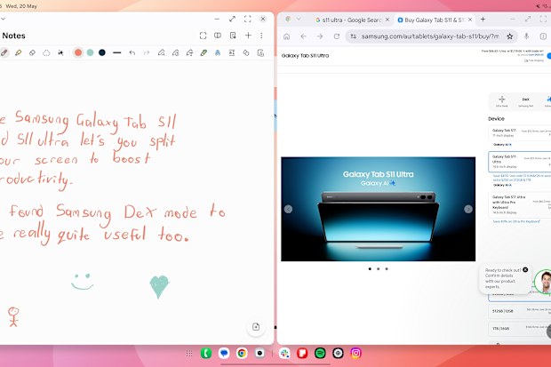Switch to Buy Galaxy Tab S11 tab

(434, 20)
